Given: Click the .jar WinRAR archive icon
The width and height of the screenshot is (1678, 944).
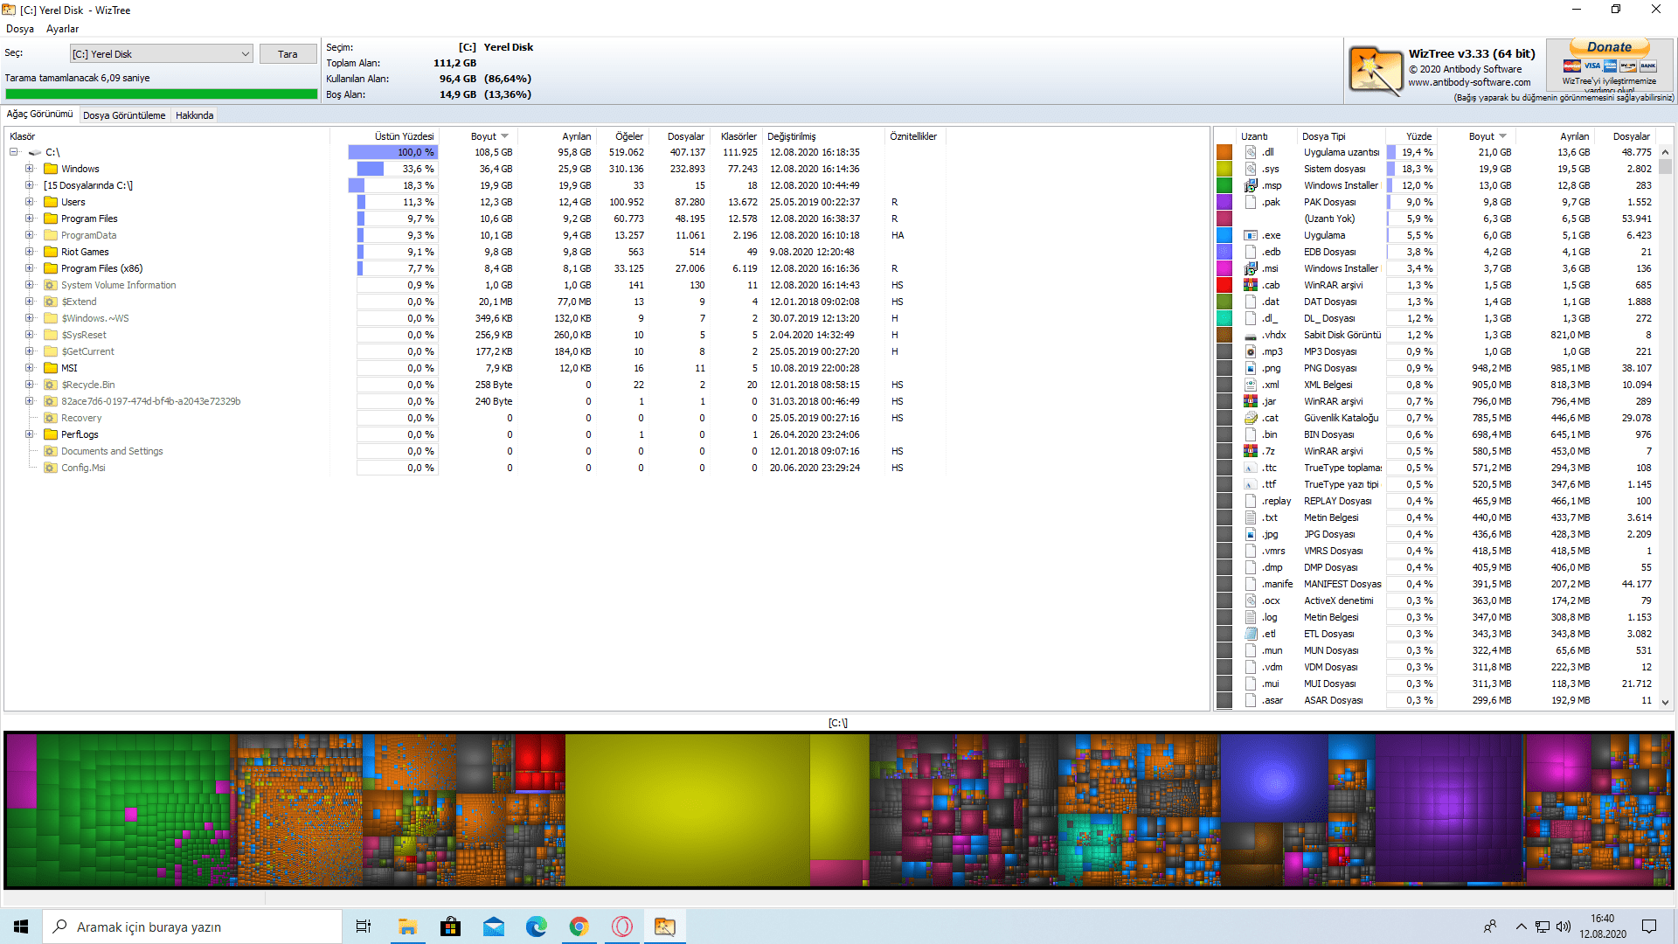Looking at the screenshot, I should click(1251, 401).
